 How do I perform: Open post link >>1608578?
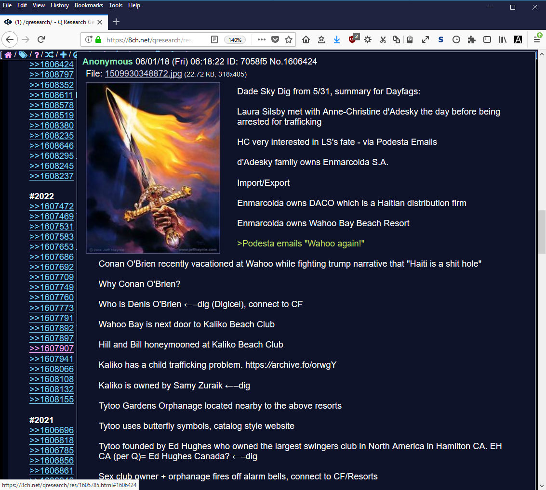click(52, 105)
